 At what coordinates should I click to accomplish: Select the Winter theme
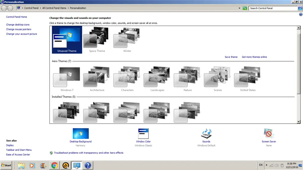tap(127, 40)
